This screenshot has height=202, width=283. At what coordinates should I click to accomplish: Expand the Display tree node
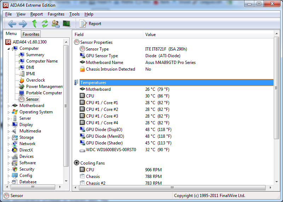click(8, 125)
